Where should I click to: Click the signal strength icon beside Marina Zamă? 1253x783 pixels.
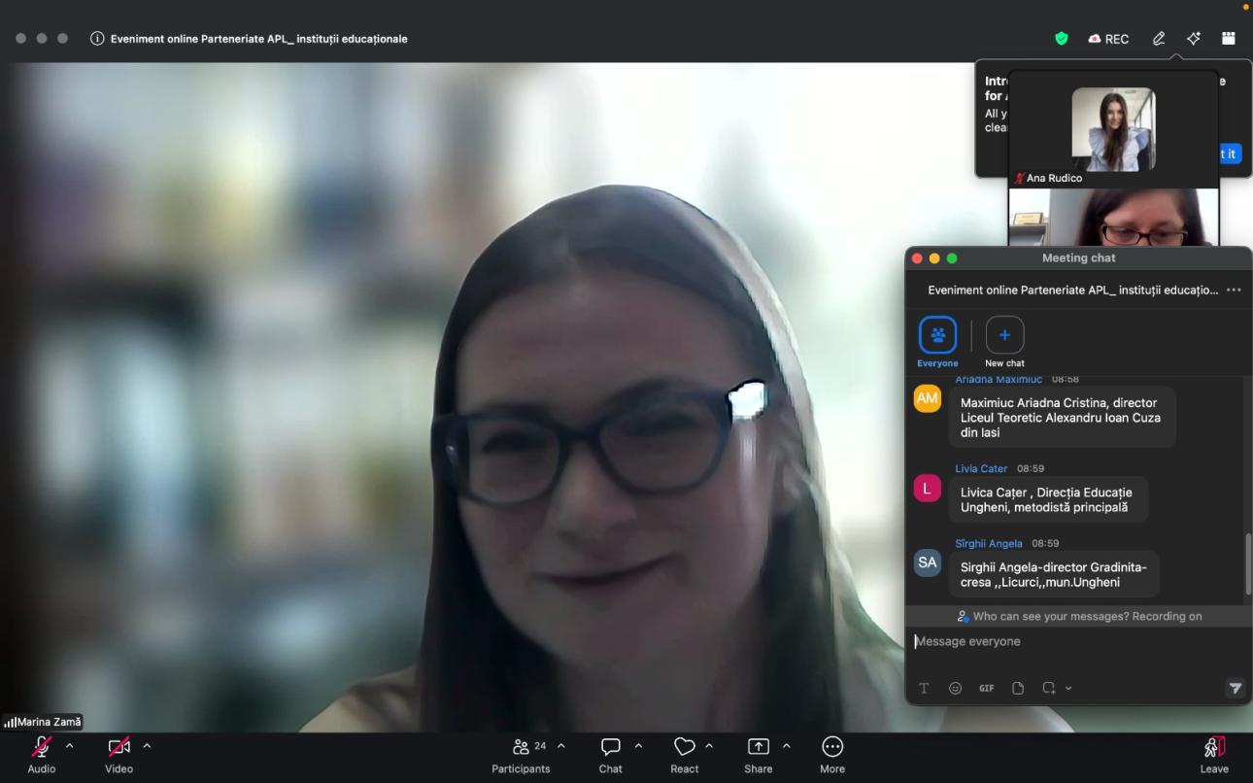[10, 723]
